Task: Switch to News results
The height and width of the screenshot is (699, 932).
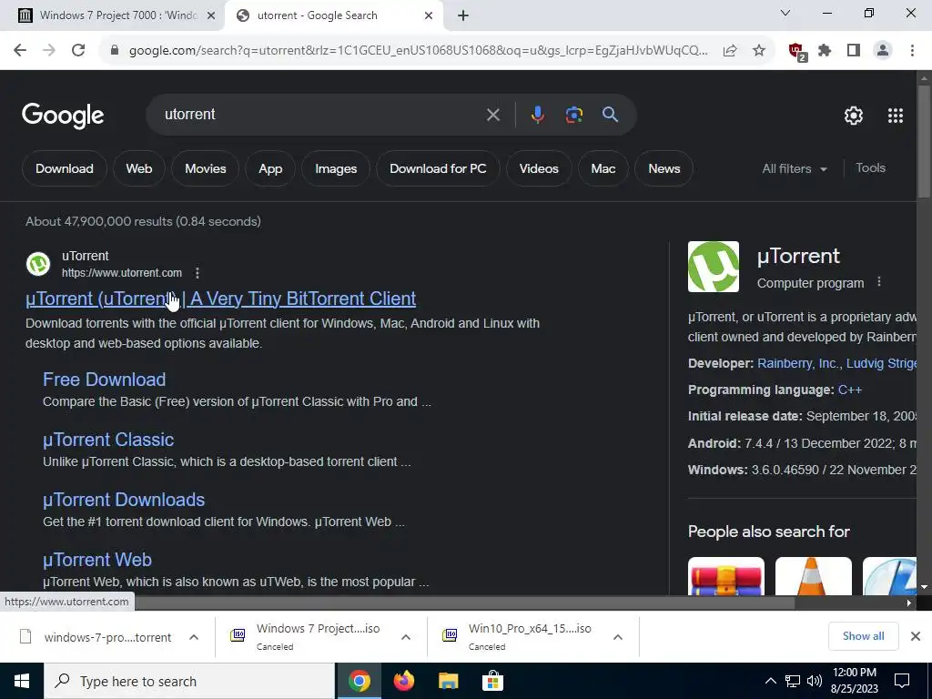Action: [664, 168]
